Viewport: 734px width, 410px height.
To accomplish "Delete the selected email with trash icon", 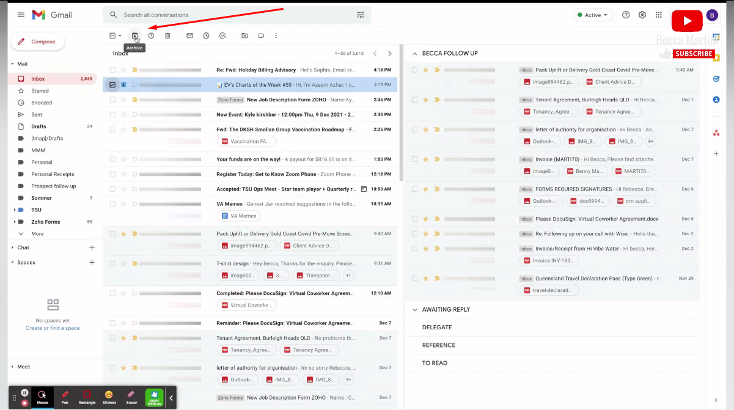I will coord(167,36).
